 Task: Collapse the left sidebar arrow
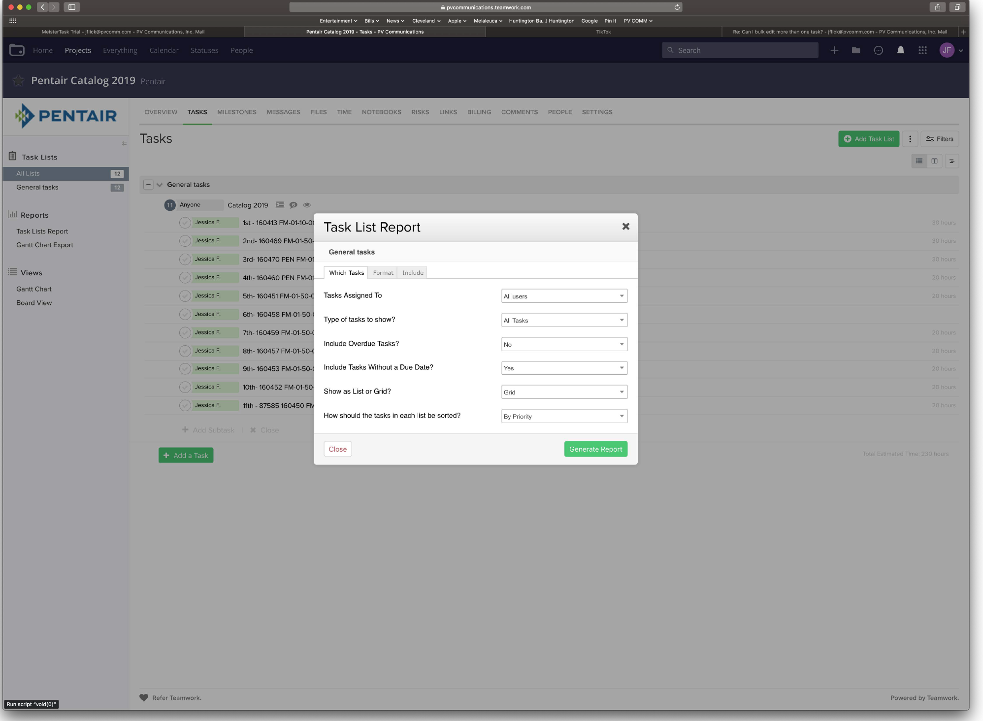[124, 143]
